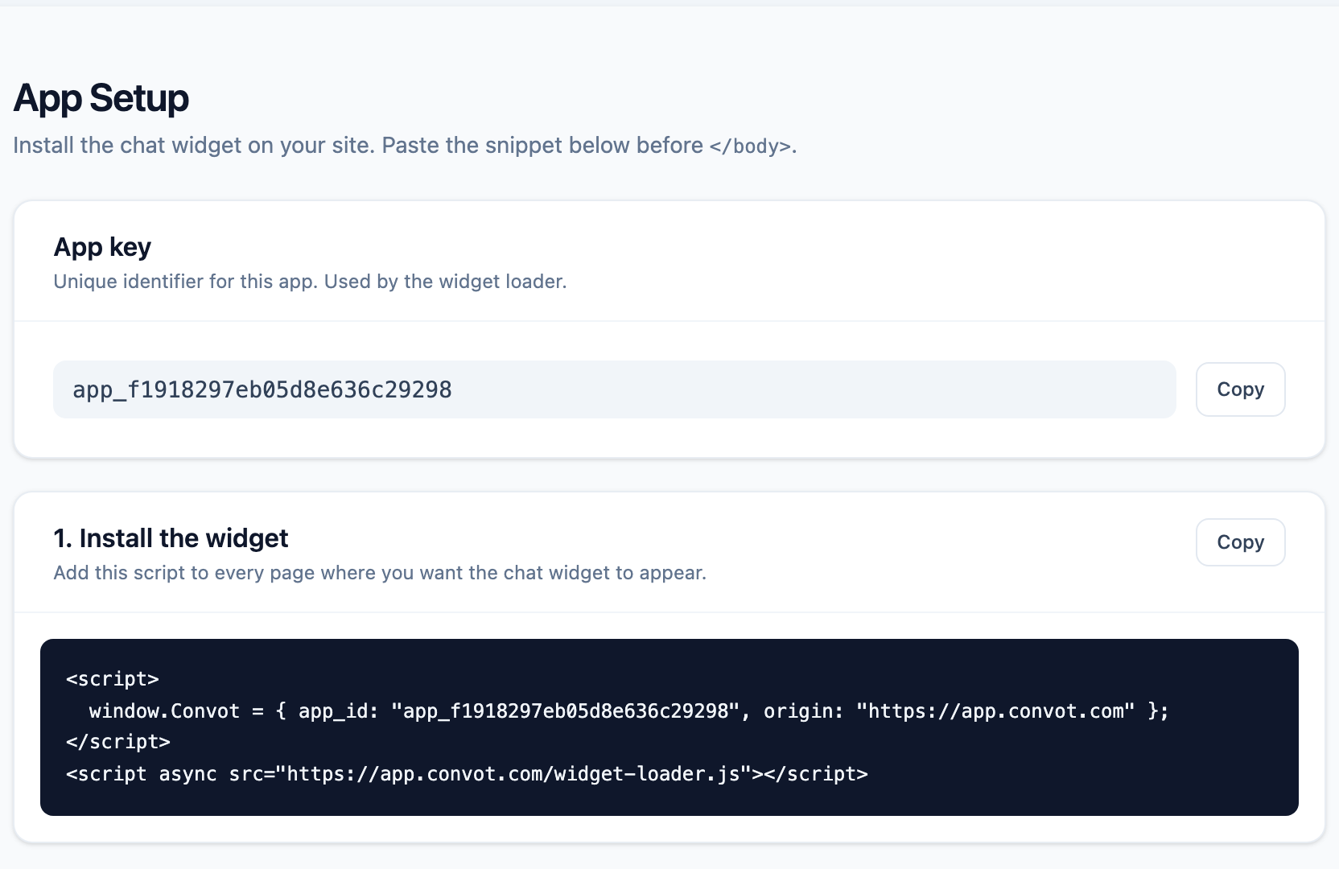Click the opening <script> tag line
Screen dimensions: 1339x869
[113, 679]
